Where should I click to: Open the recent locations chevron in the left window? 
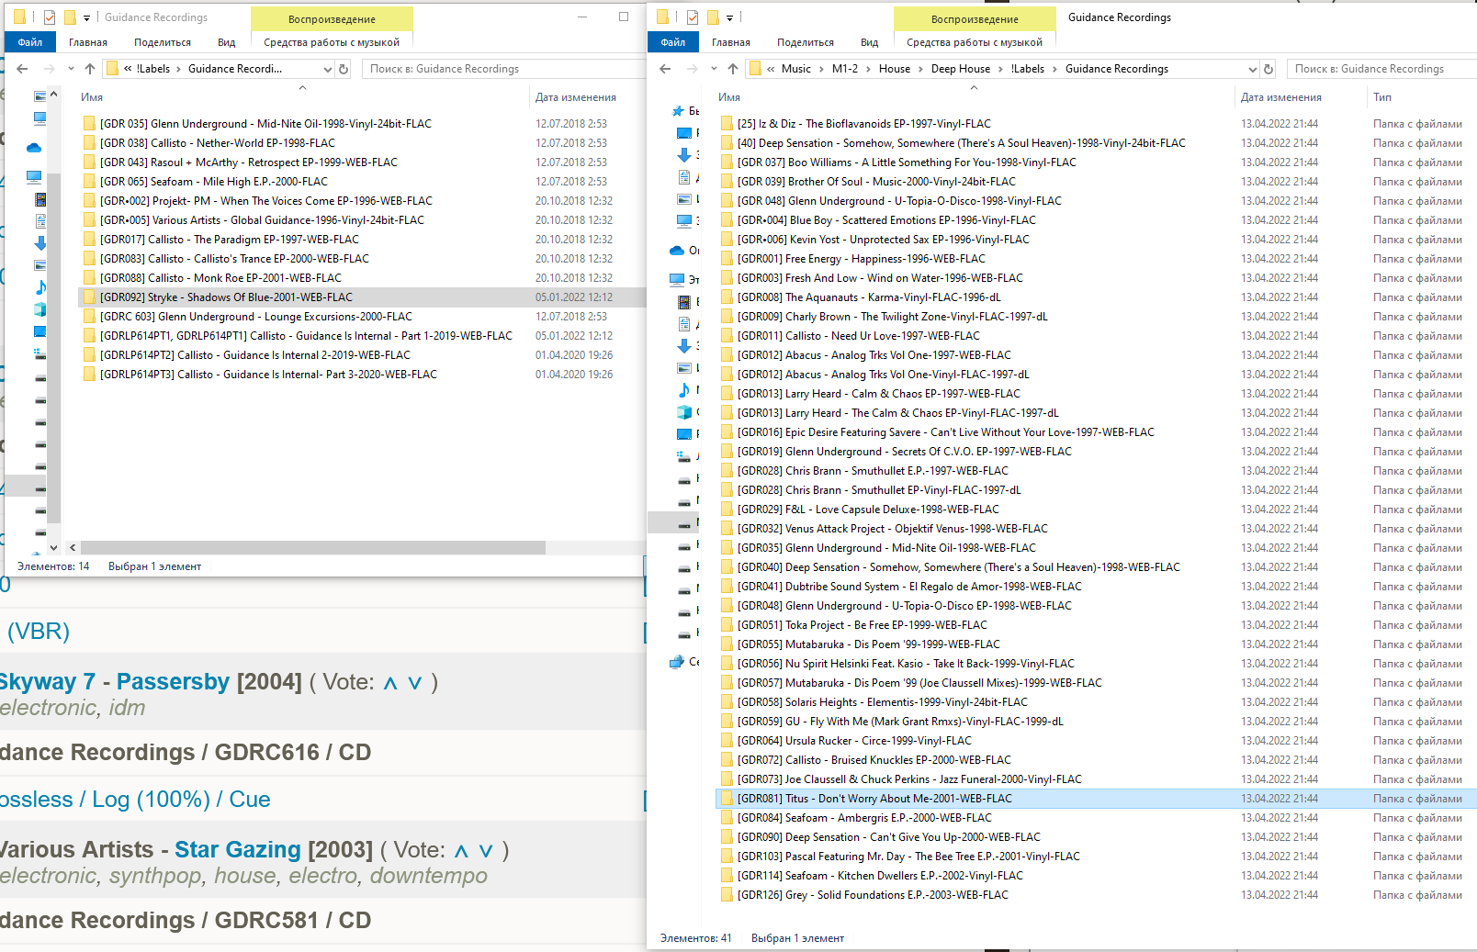71,69
